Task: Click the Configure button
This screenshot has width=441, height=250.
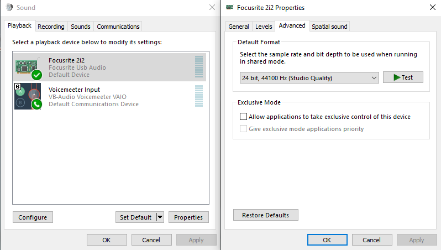Action: (x=33, y=217)
